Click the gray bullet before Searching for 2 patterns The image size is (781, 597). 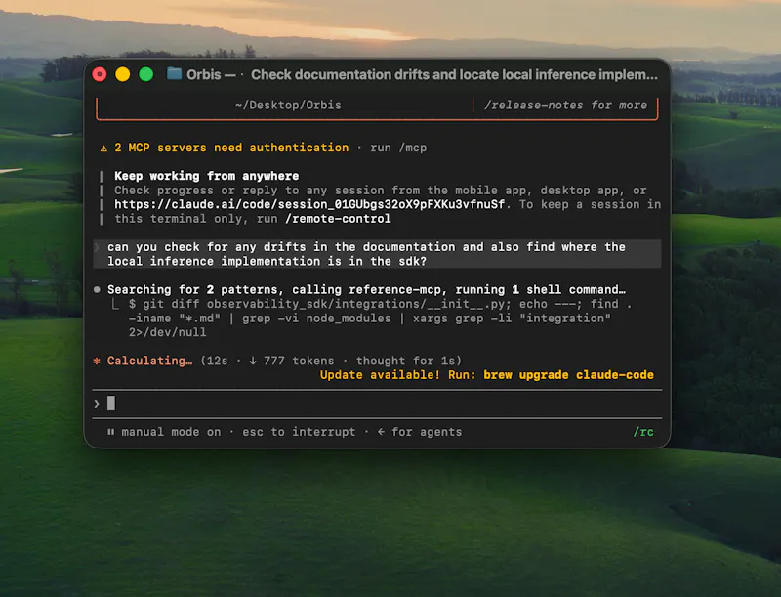point(97,289)
